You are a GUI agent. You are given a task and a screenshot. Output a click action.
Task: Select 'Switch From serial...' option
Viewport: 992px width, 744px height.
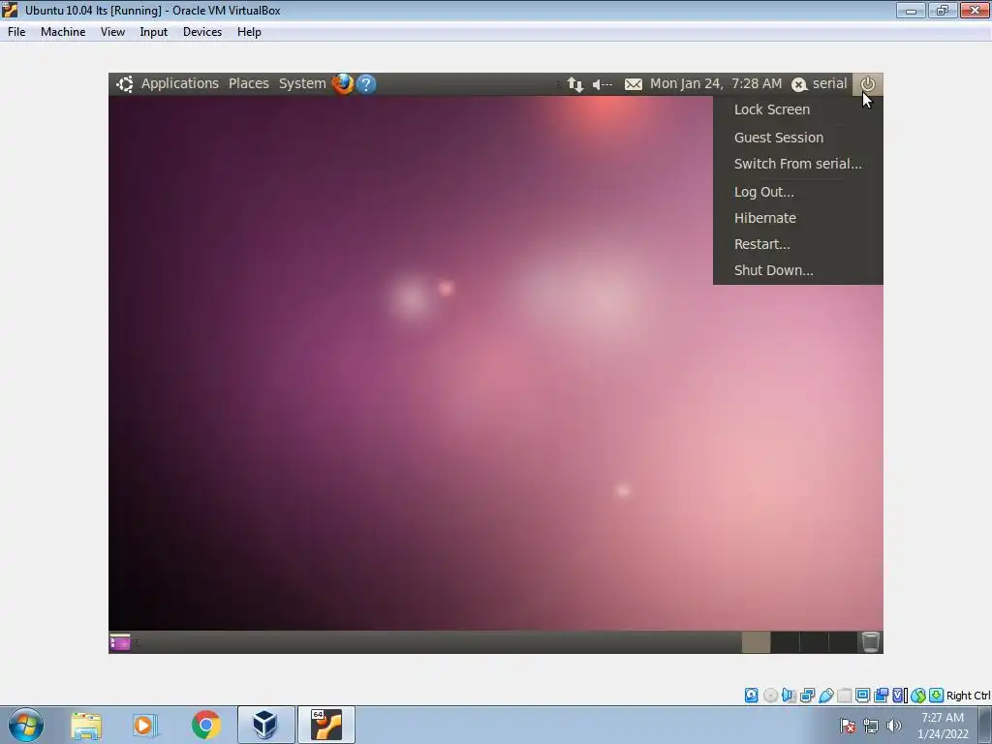point(798,164)
